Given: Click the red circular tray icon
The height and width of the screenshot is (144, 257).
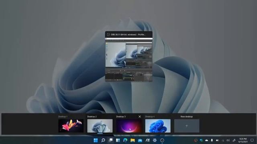Looking at the screenshot, I should pos(196,140).
